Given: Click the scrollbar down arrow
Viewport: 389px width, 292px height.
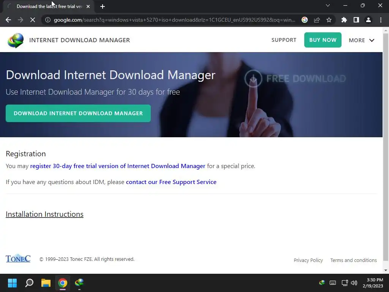Looking at the screenshot, I should coord(386,270).
